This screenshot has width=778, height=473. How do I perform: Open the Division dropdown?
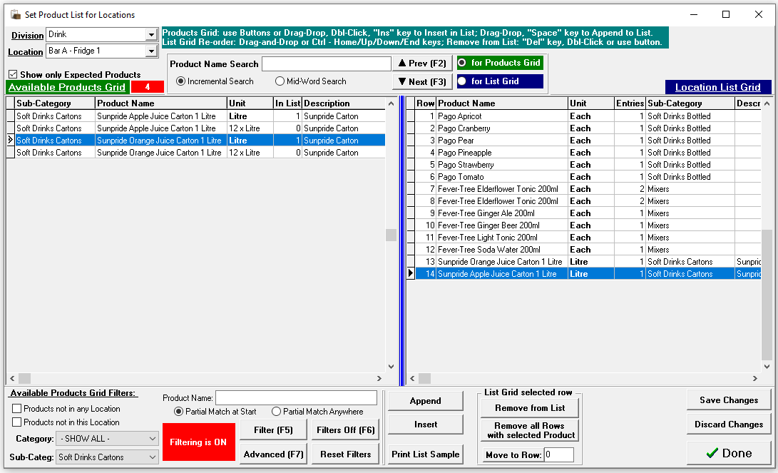tap(151, 35)
